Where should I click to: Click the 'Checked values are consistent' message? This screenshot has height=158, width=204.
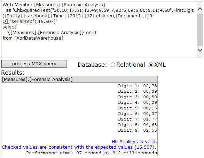[x=79, y=147]
